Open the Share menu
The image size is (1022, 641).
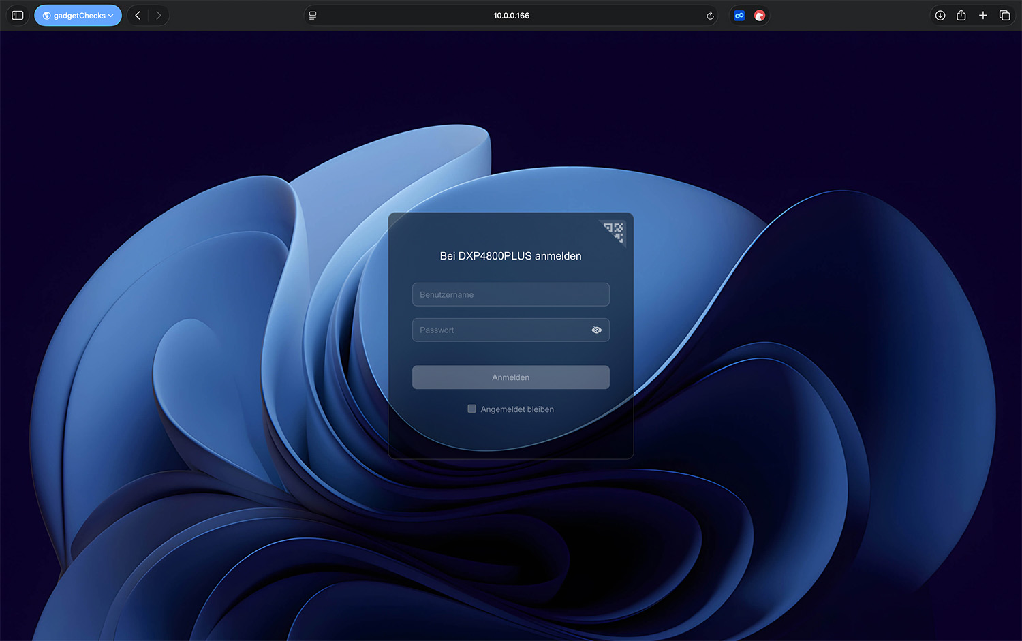coord(961,16)
